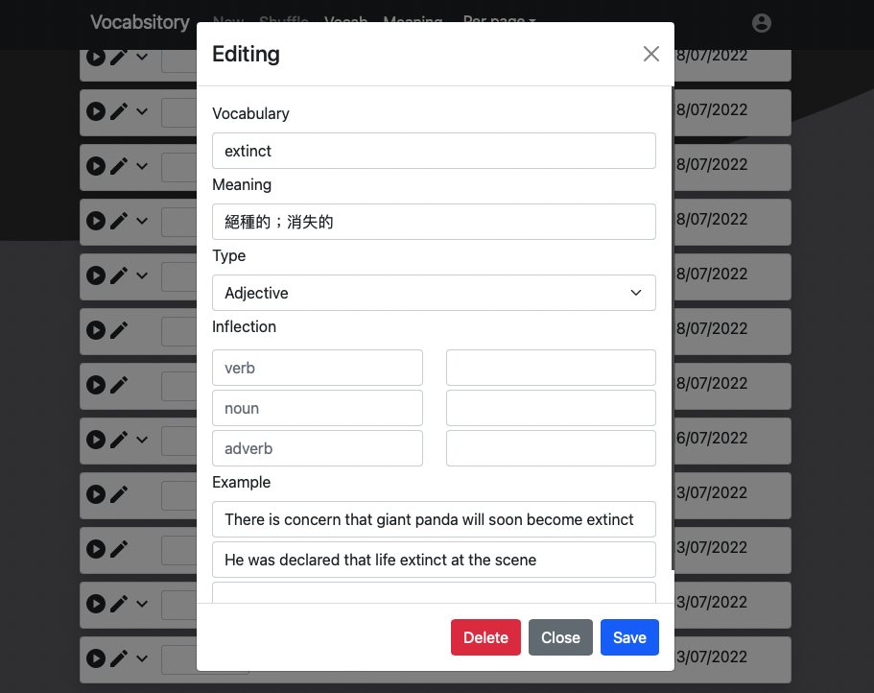The width and height of the screenshot is (874, 693).
Task: Click the blue Save button
Action: click(629, 637)
